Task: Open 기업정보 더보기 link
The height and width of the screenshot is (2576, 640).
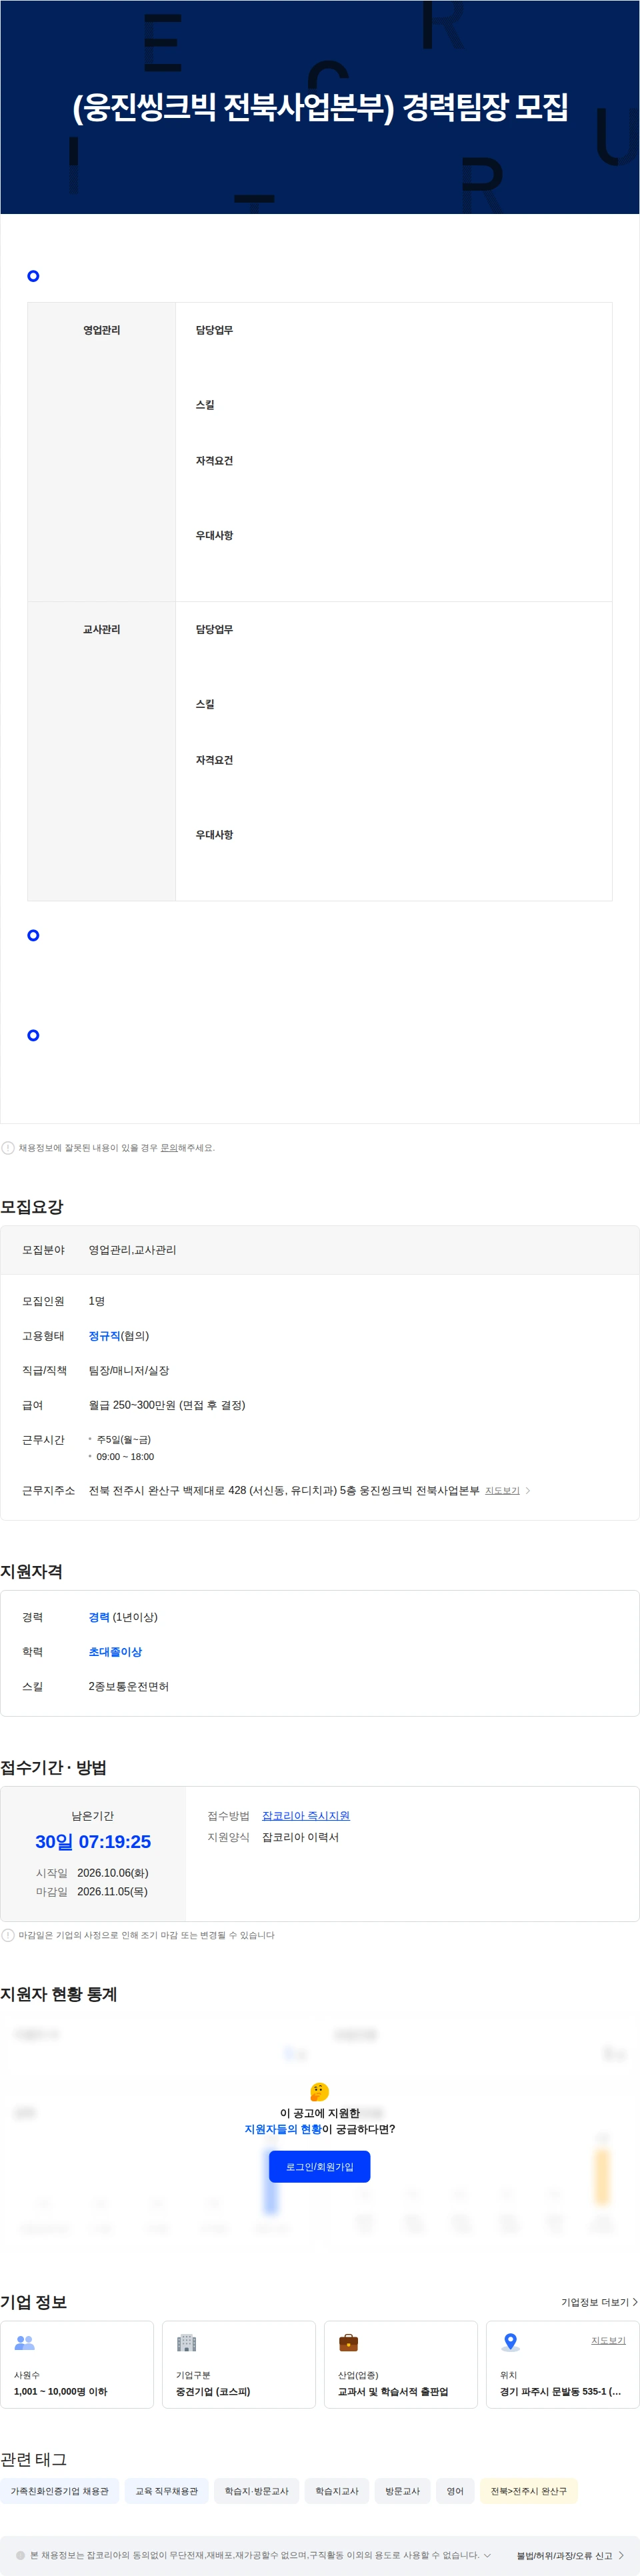Action: point(599,2302)
